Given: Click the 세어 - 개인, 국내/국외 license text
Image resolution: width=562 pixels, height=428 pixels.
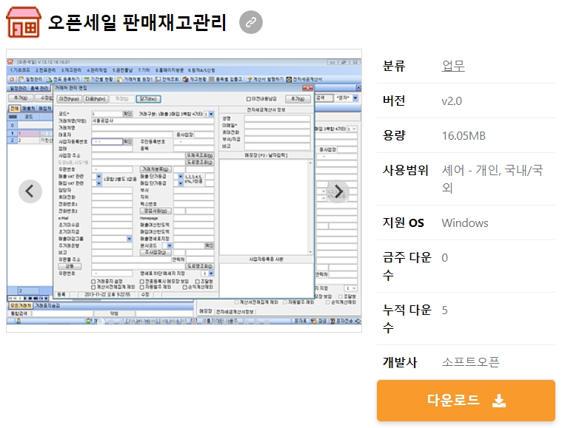Looking at the screenshot, I should [492, 179].
